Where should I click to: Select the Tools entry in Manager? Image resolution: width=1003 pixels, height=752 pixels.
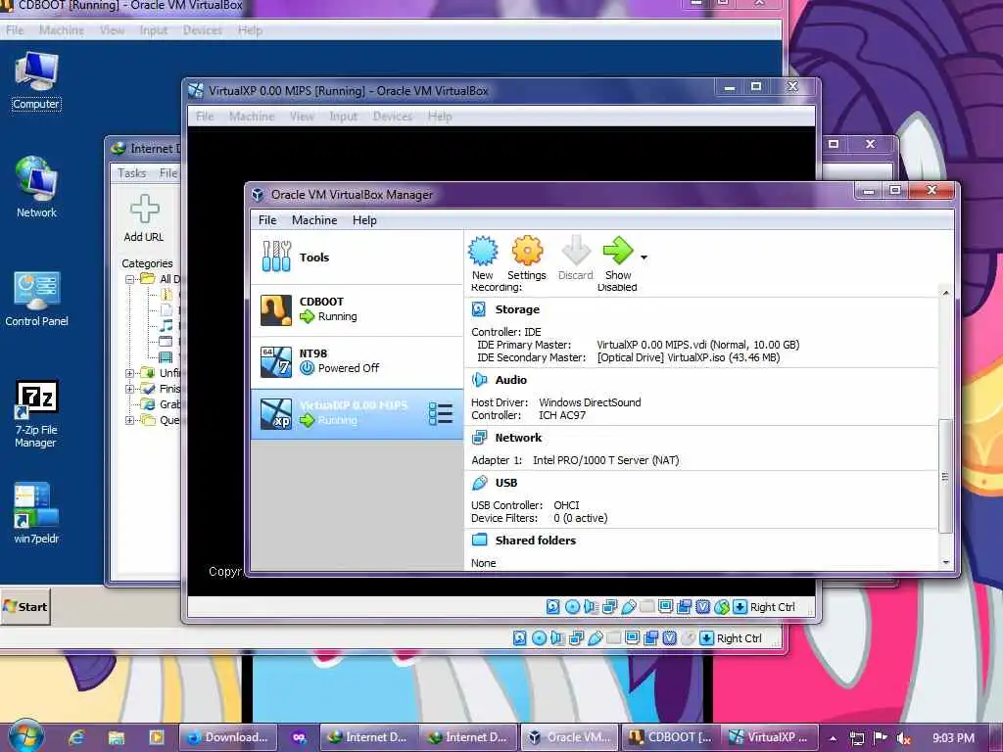pyautogui.click(x=357, y=258)
